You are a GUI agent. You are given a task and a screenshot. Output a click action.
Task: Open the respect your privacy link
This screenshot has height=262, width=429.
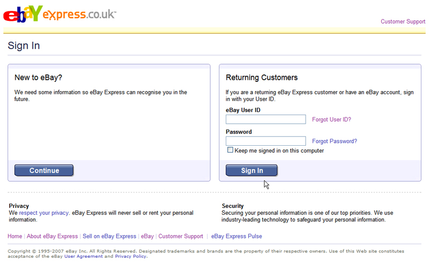pos(44,213)
